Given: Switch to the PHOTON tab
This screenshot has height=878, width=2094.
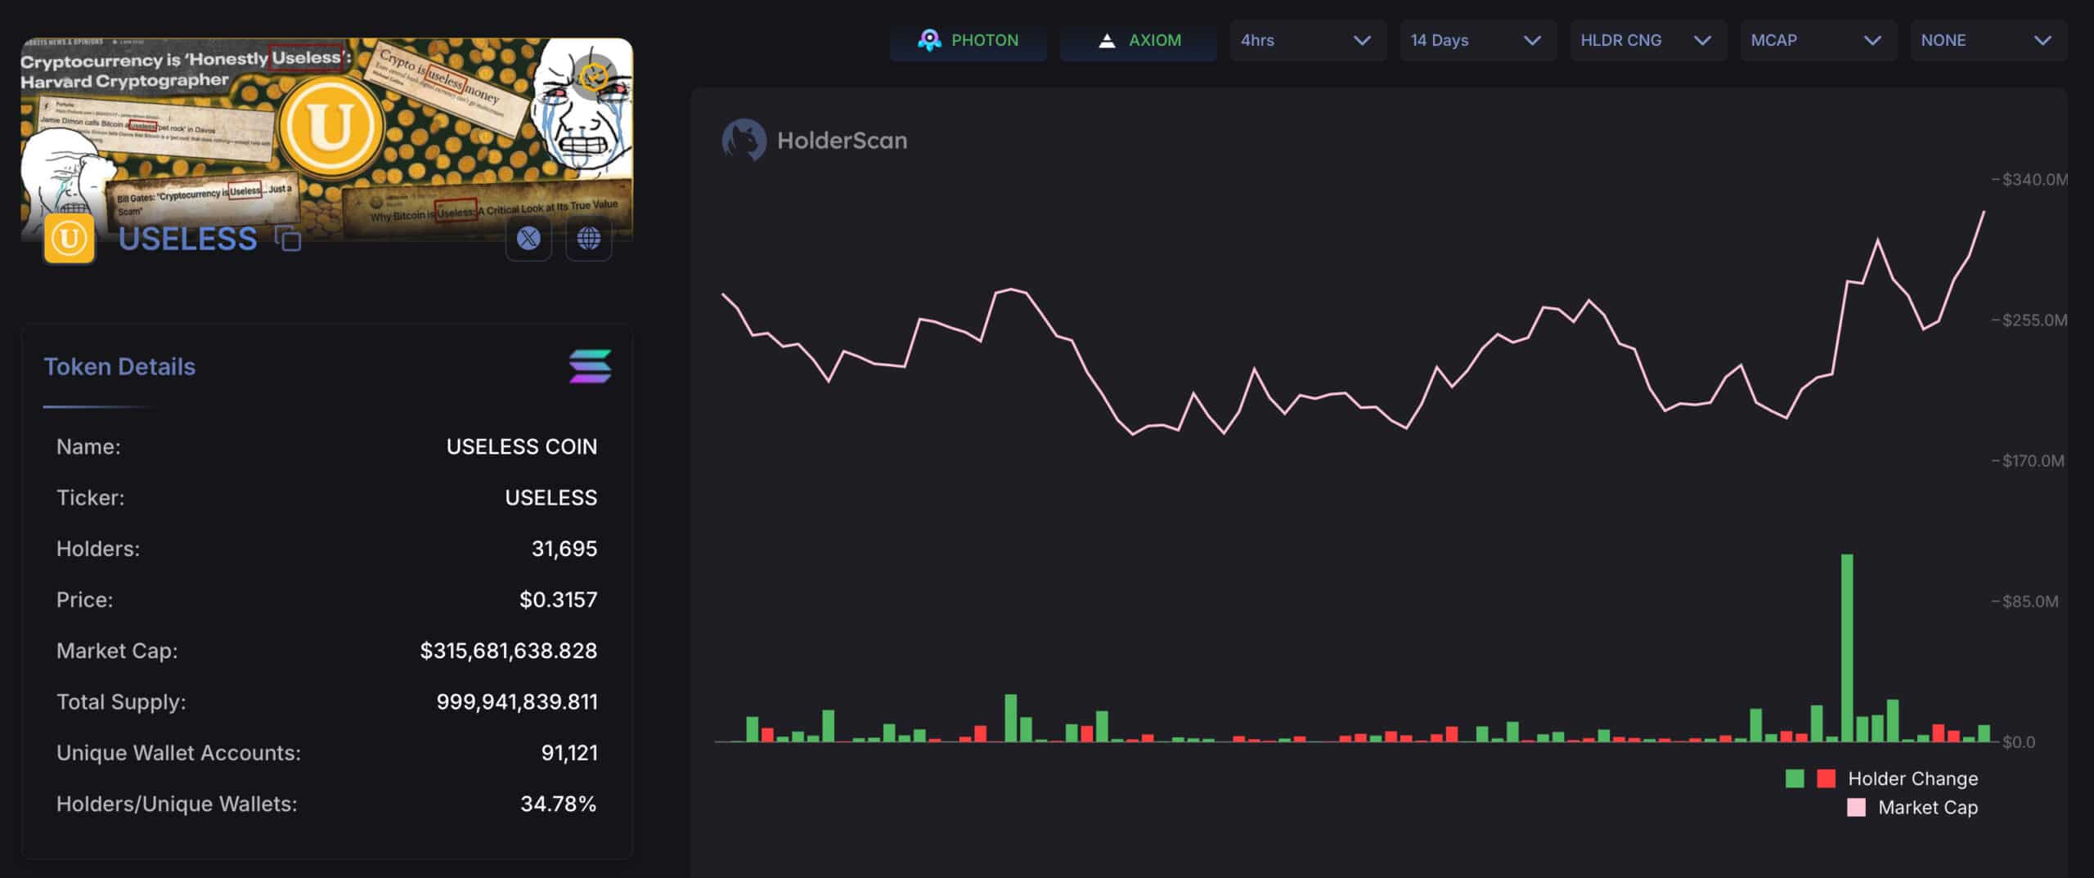Looking at the screenshot, I should pos(968,39).
